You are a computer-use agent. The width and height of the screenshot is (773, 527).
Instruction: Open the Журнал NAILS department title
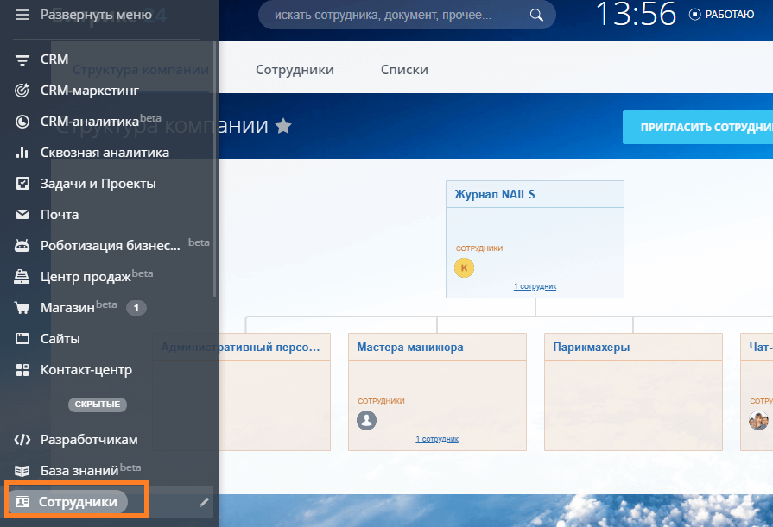(x=495, y=195)
